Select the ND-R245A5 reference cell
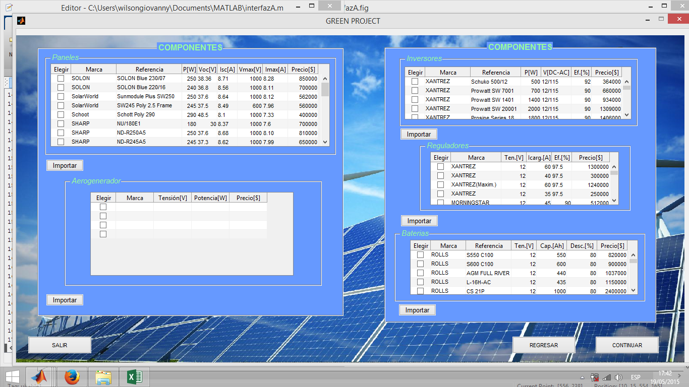Image resolution: width=689 pixels, height=387 pixels. 149,142
